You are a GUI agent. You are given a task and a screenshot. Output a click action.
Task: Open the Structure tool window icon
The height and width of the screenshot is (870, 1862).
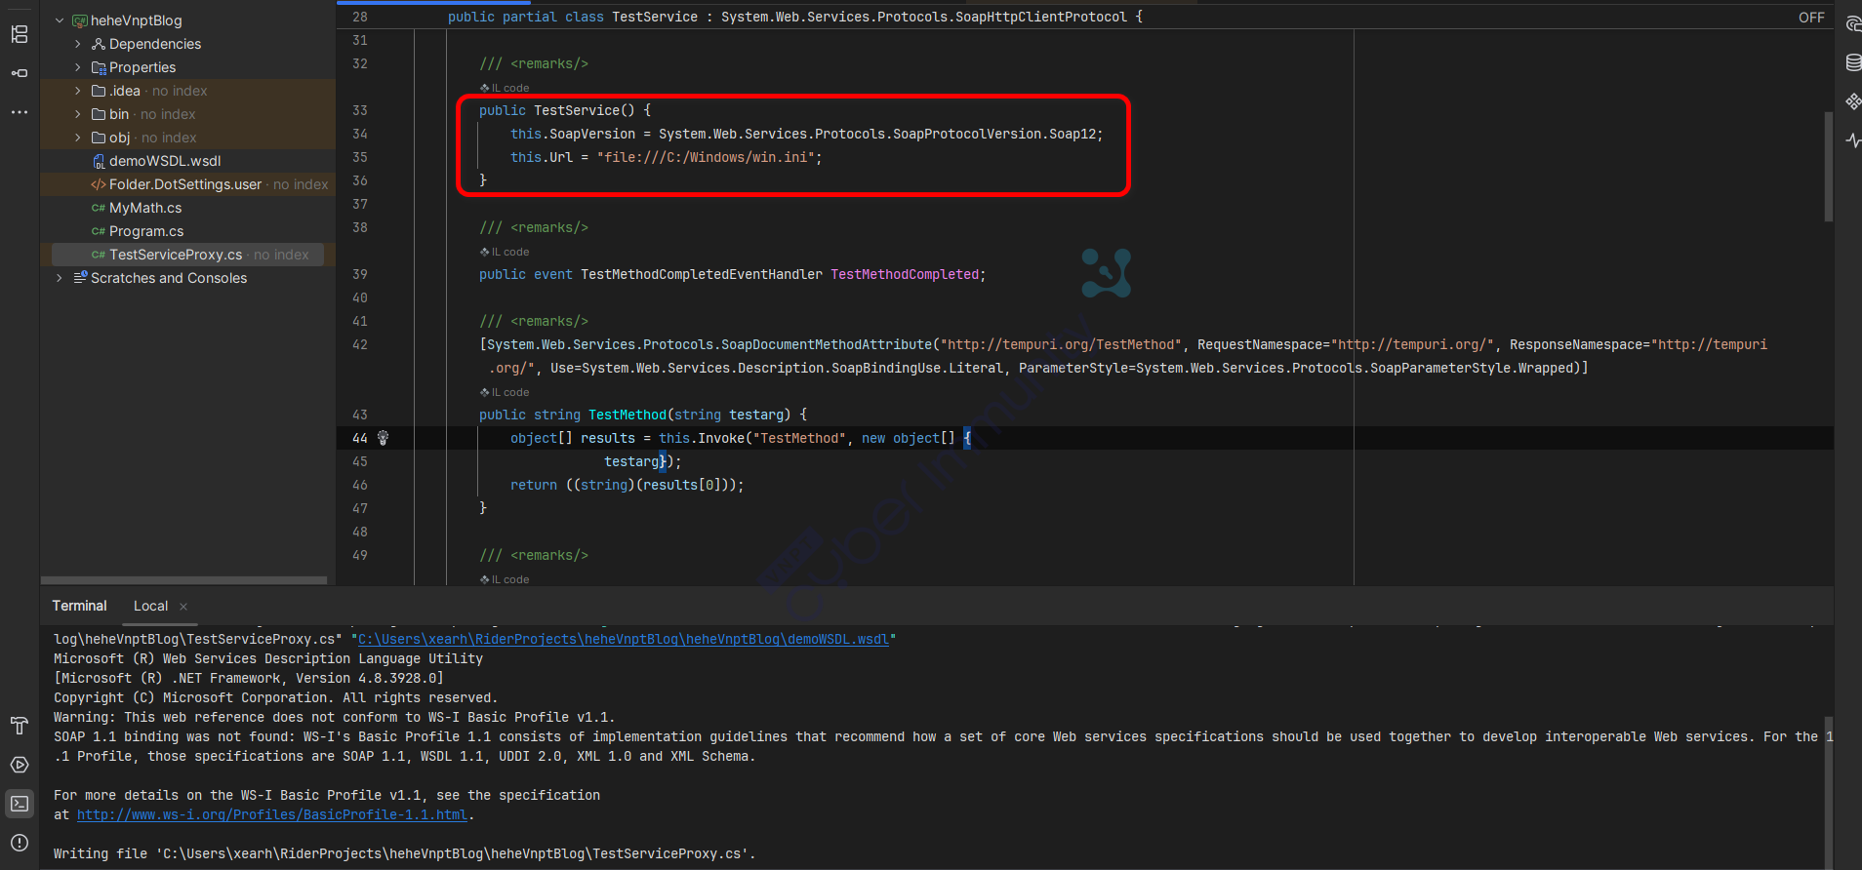click(20, 35)
